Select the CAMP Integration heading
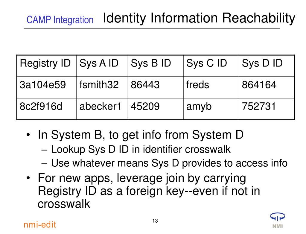 click(x=60, y=20)
